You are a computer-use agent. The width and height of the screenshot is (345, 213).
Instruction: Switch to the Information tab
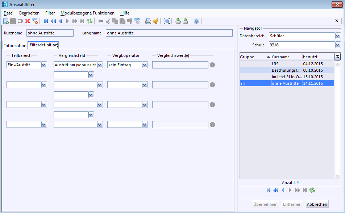coord(15,46)
